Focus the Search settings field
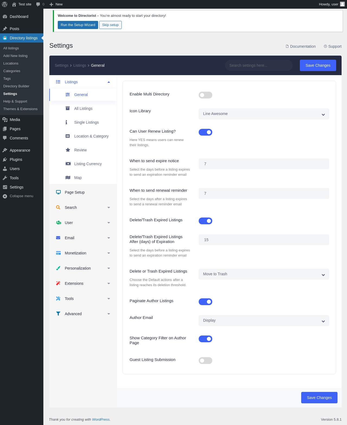The height and width of the screenshot is (425, 347). 259,65
